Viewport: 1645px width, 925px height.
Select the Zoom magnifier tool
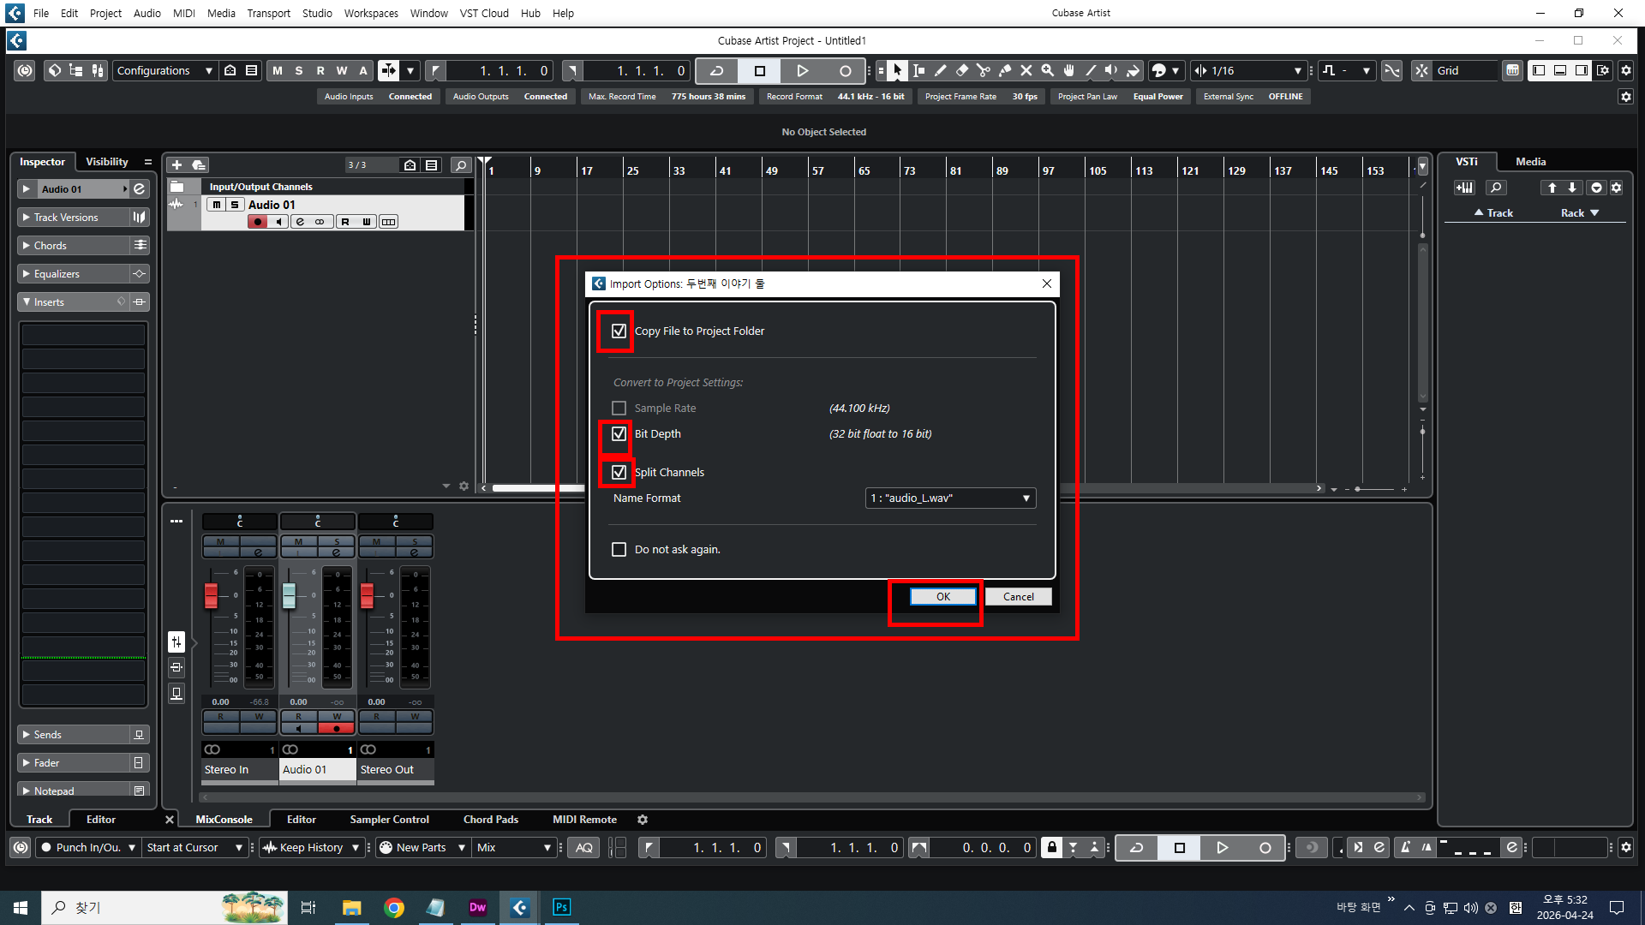pos(1047,71)
